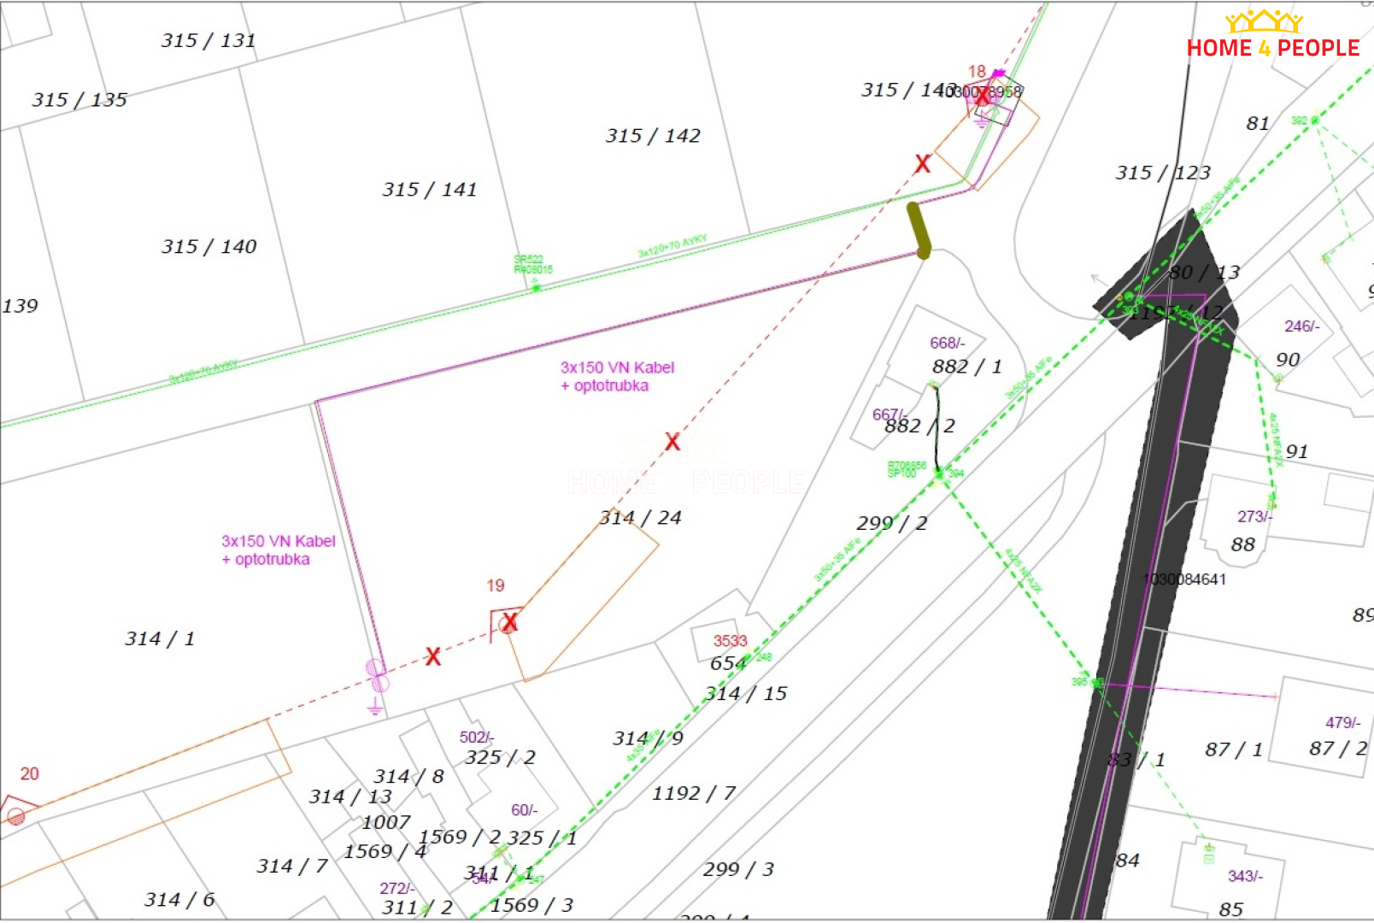This screenshot has height=923, width=1374.
Task: Click building label 882 / 1
Action: (x=966, y=367)
